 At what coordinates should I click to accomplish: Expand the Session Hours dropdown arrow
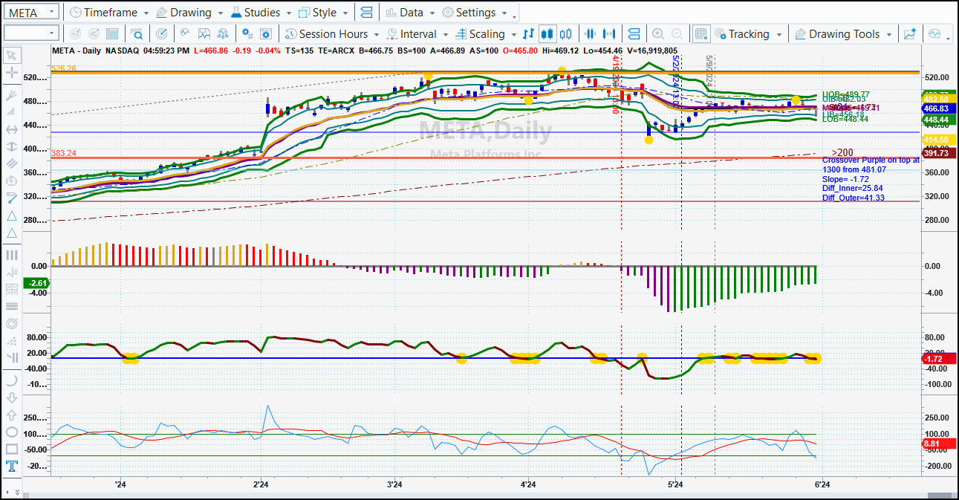click(377, 34)
